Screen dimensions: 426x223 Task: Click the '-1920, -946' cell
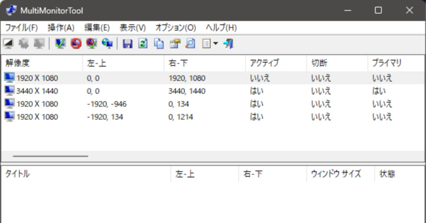(x=106, y=104)
